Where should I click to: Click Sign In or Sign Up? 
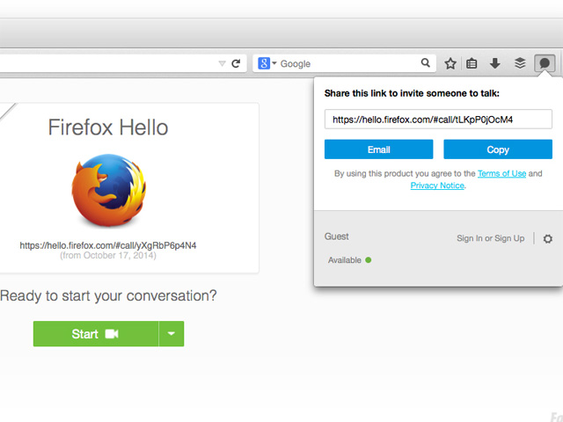coord(491,238)
